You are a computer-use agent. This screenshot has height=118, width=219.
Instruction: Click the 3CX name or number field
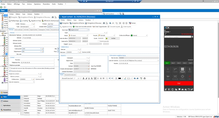coord(178,37)
